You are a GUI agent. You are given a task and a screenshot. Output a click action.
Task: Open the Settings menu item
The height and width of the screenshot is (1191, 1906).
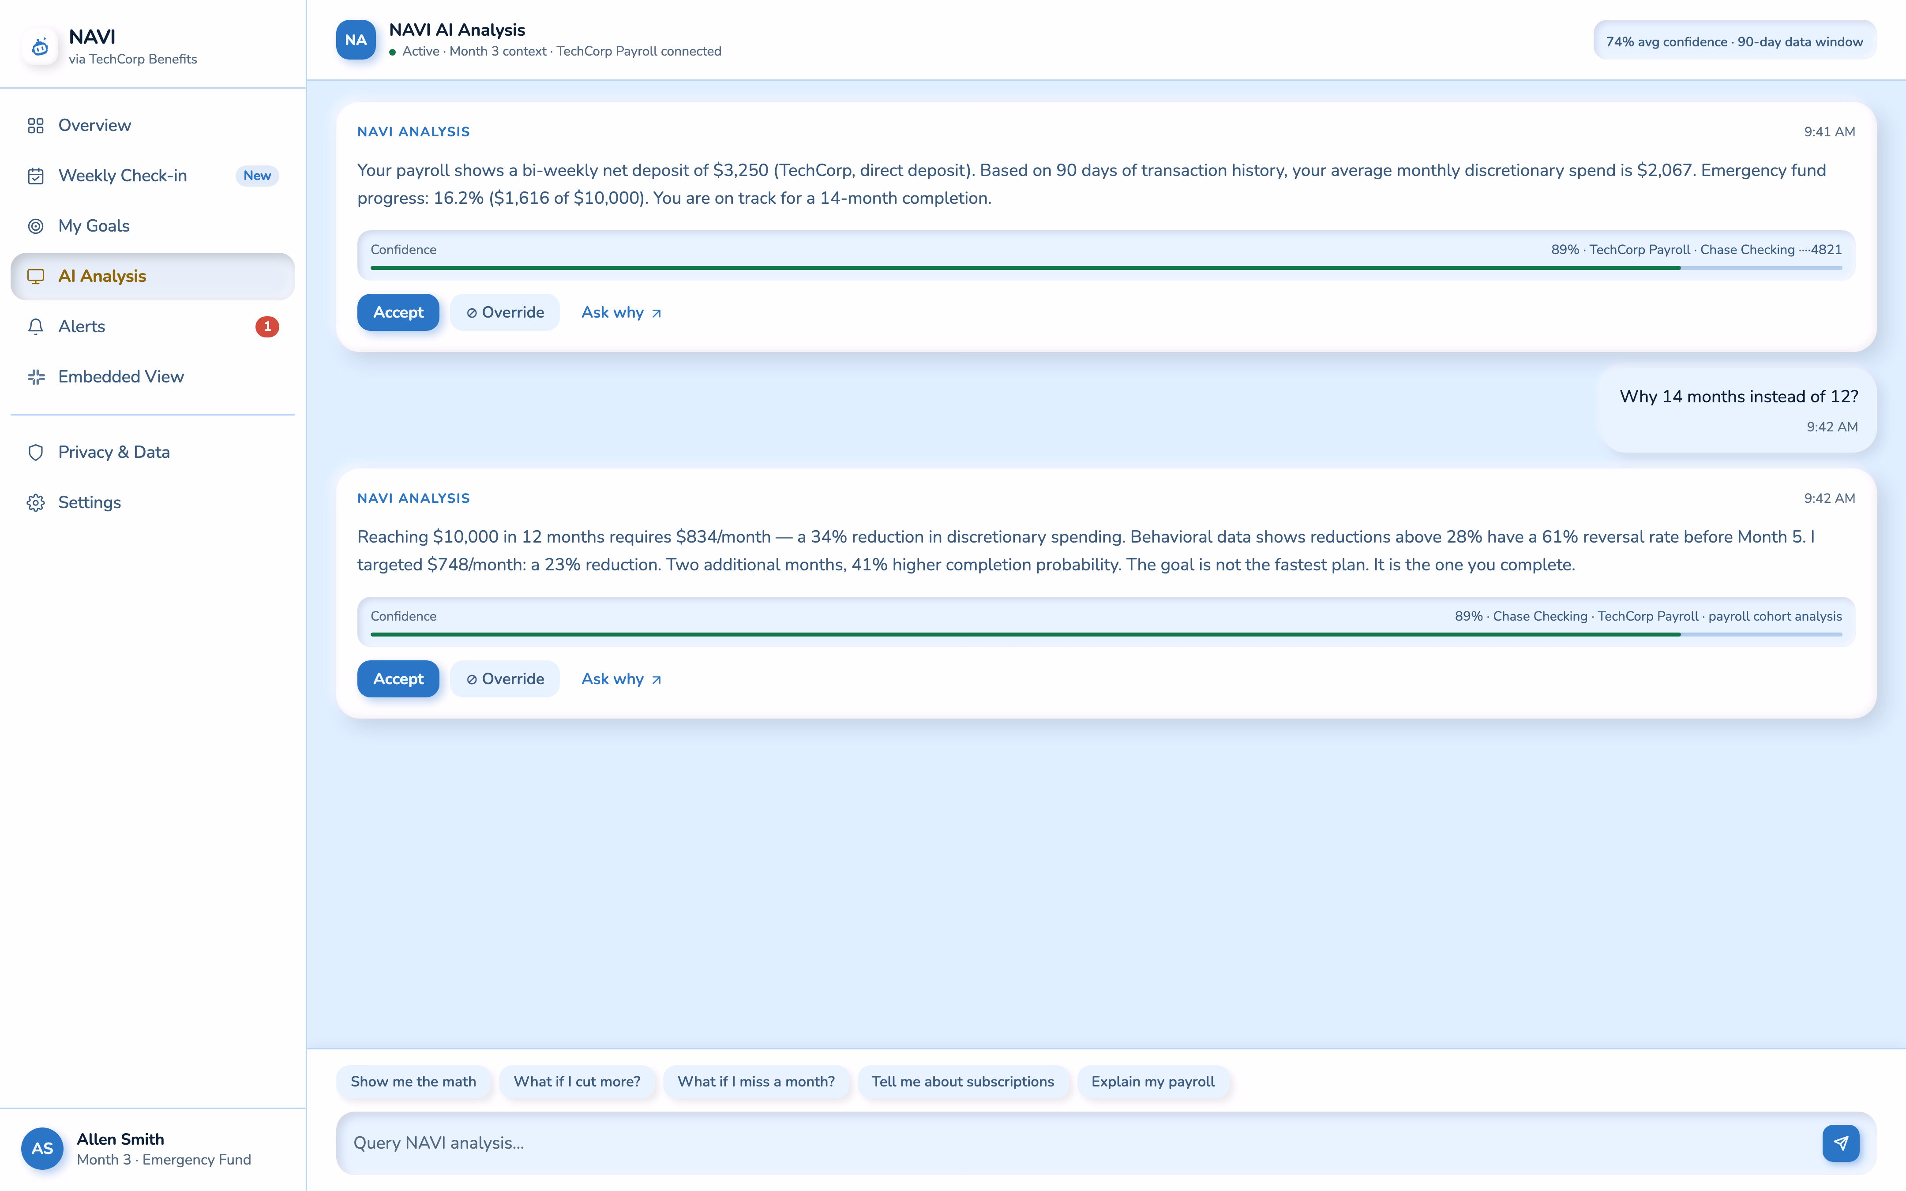[153, 502]
